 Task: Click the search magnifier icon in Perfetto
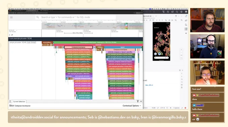(x=38, y=17)
